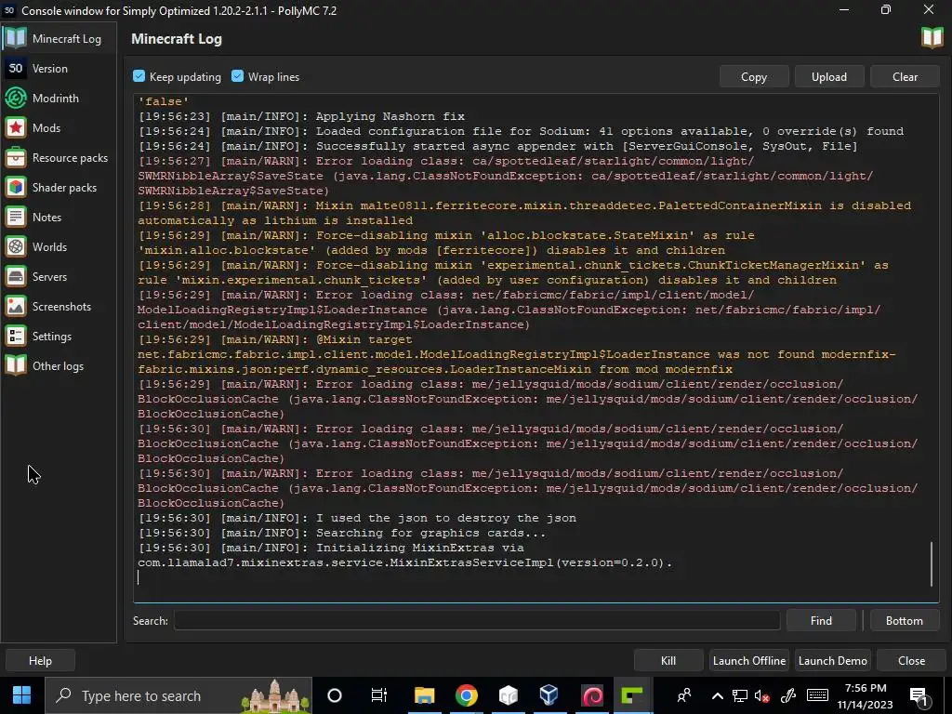Open Google Chrome from taskbar

(466, 695)
